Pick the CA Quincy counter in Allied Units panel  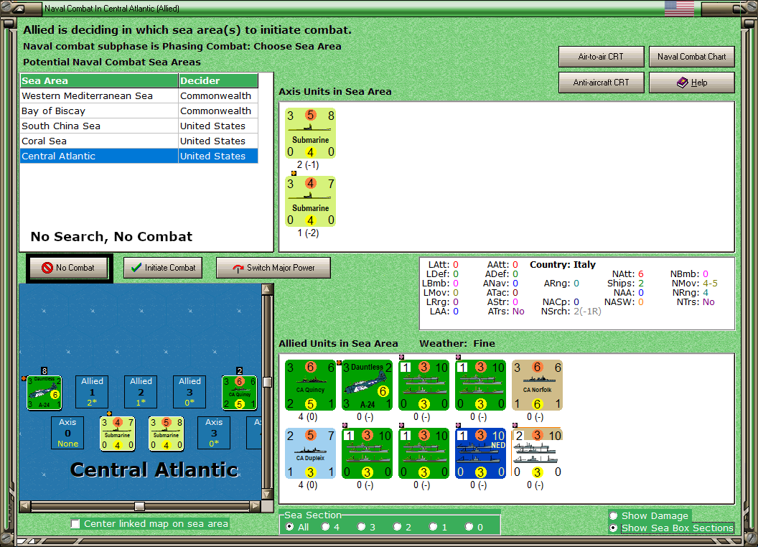310,385
